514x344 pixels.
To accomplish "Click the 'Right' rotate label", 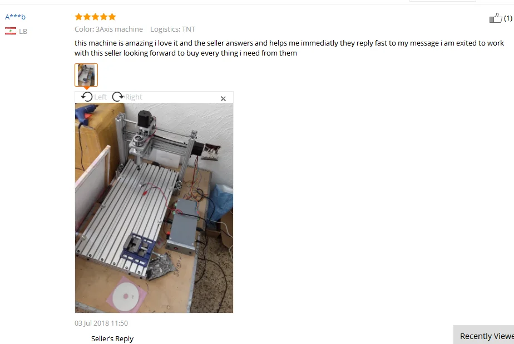I will click(134, 97).
